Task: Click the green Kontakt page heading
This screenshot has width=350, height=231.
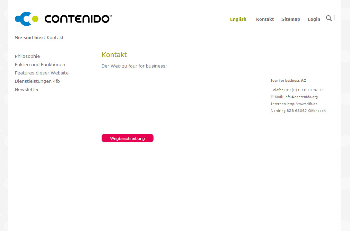Action: click(x=114, y=55)
